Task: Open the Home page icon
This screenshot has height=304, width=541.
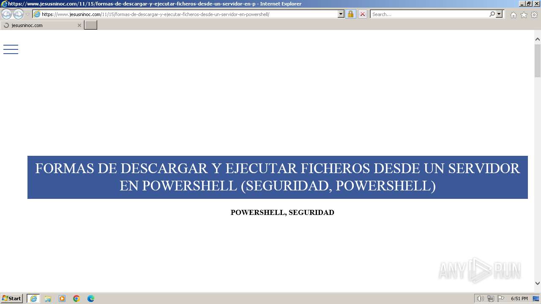Action: tap(513, 15)
